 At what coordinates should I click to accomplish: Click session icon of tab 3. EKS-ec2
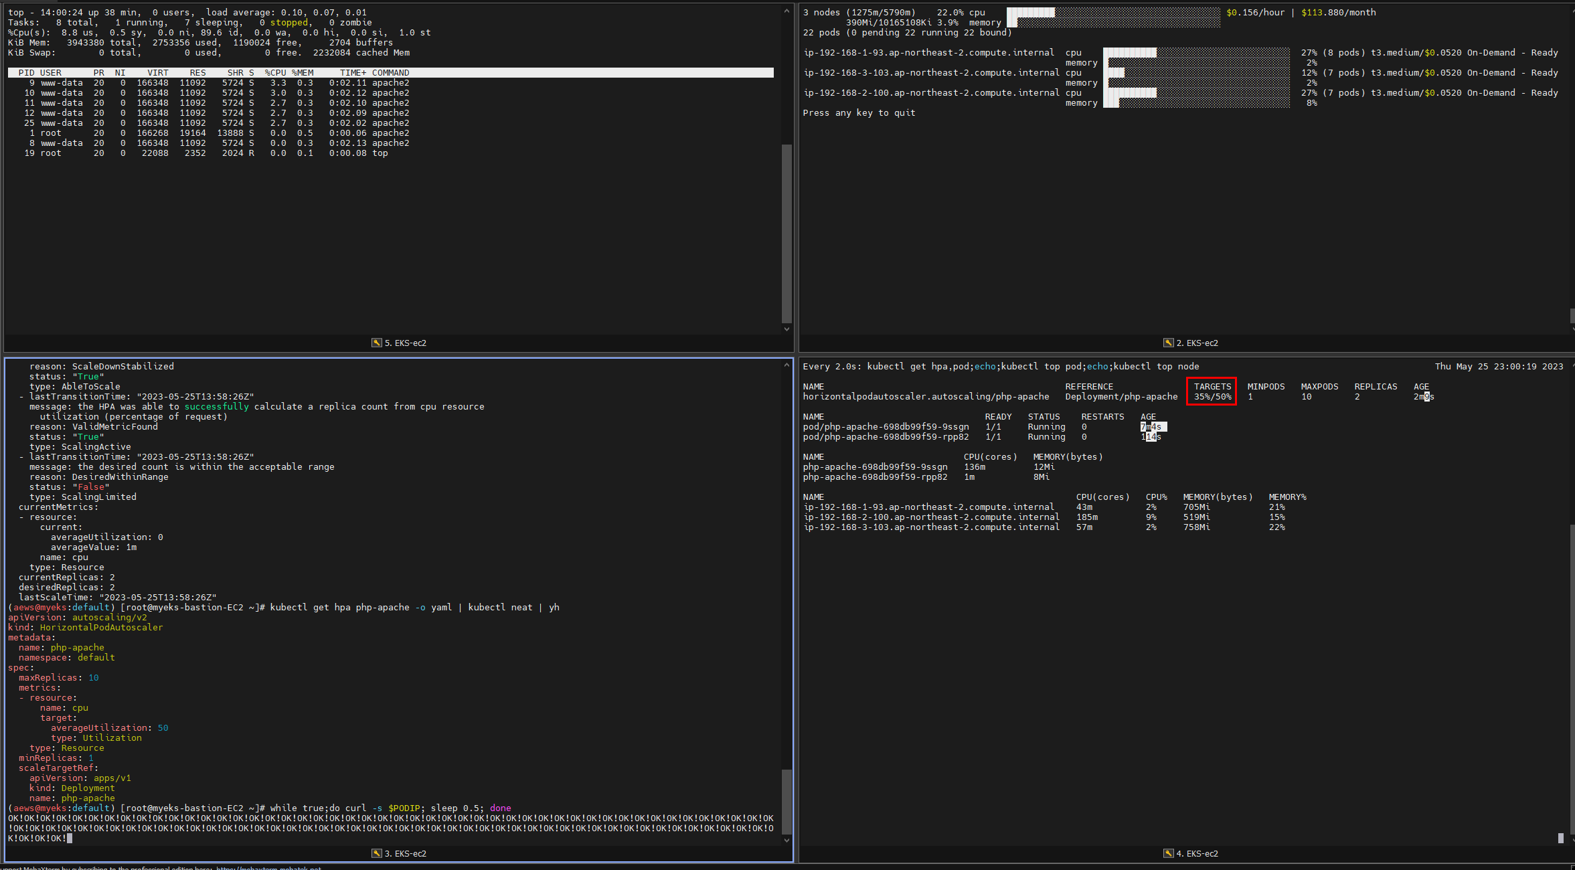click(x=377, y=853)
